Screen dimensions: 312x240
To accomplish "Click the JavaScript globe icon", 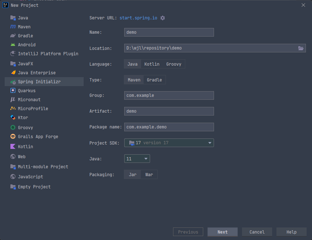I will (x=13, y=177).
